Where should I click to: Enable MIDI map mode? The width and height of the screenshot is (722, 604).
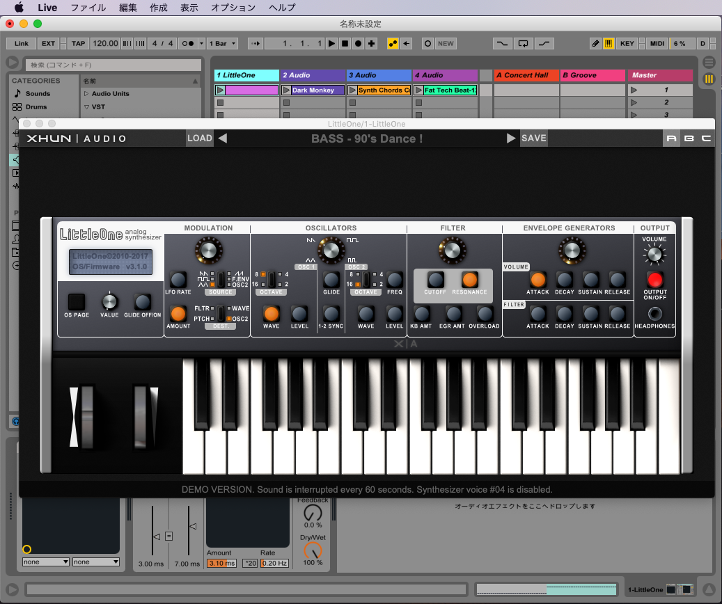(657, 43)
